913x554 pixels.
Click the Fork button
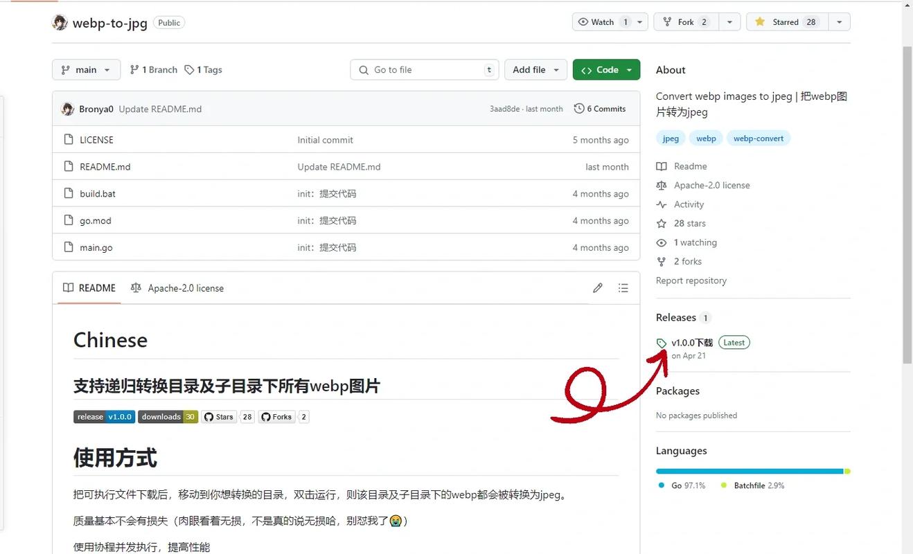point(686,22)
